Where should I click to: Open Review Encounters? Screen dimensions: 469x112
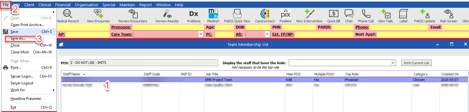(133, 16)
